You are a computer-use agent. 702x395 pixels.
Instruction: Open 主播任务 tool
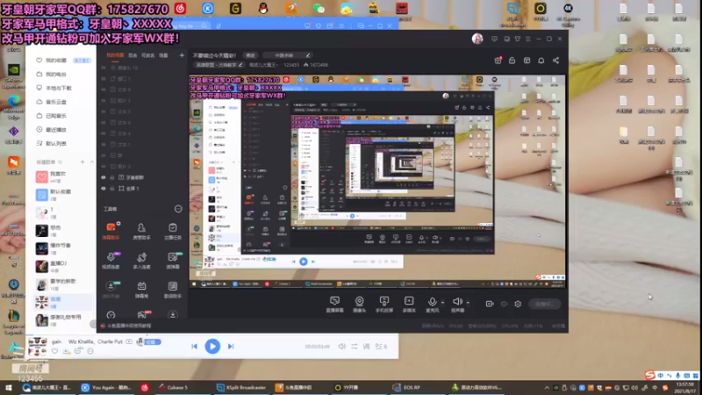coord(172,230)
